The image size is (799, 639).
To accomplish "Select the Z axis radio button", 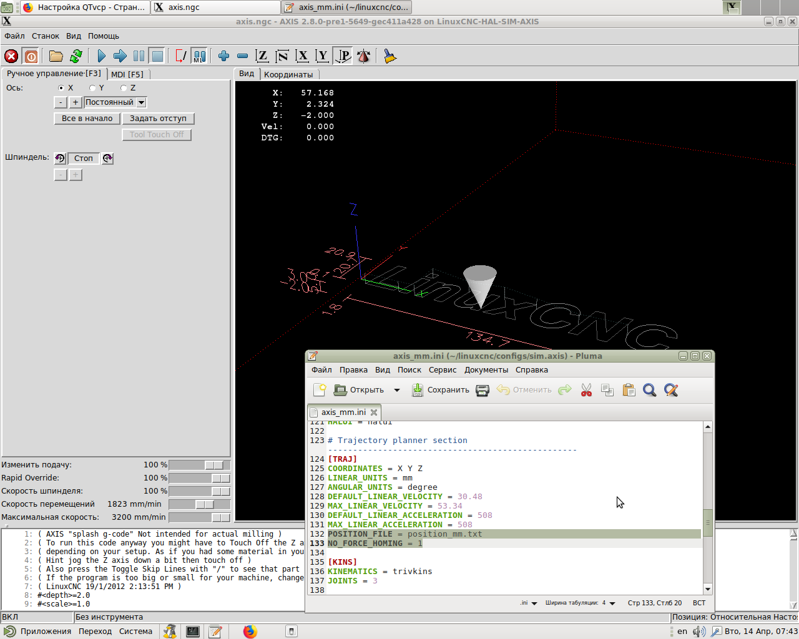I will pyautogui.click(x=124, y=88).
